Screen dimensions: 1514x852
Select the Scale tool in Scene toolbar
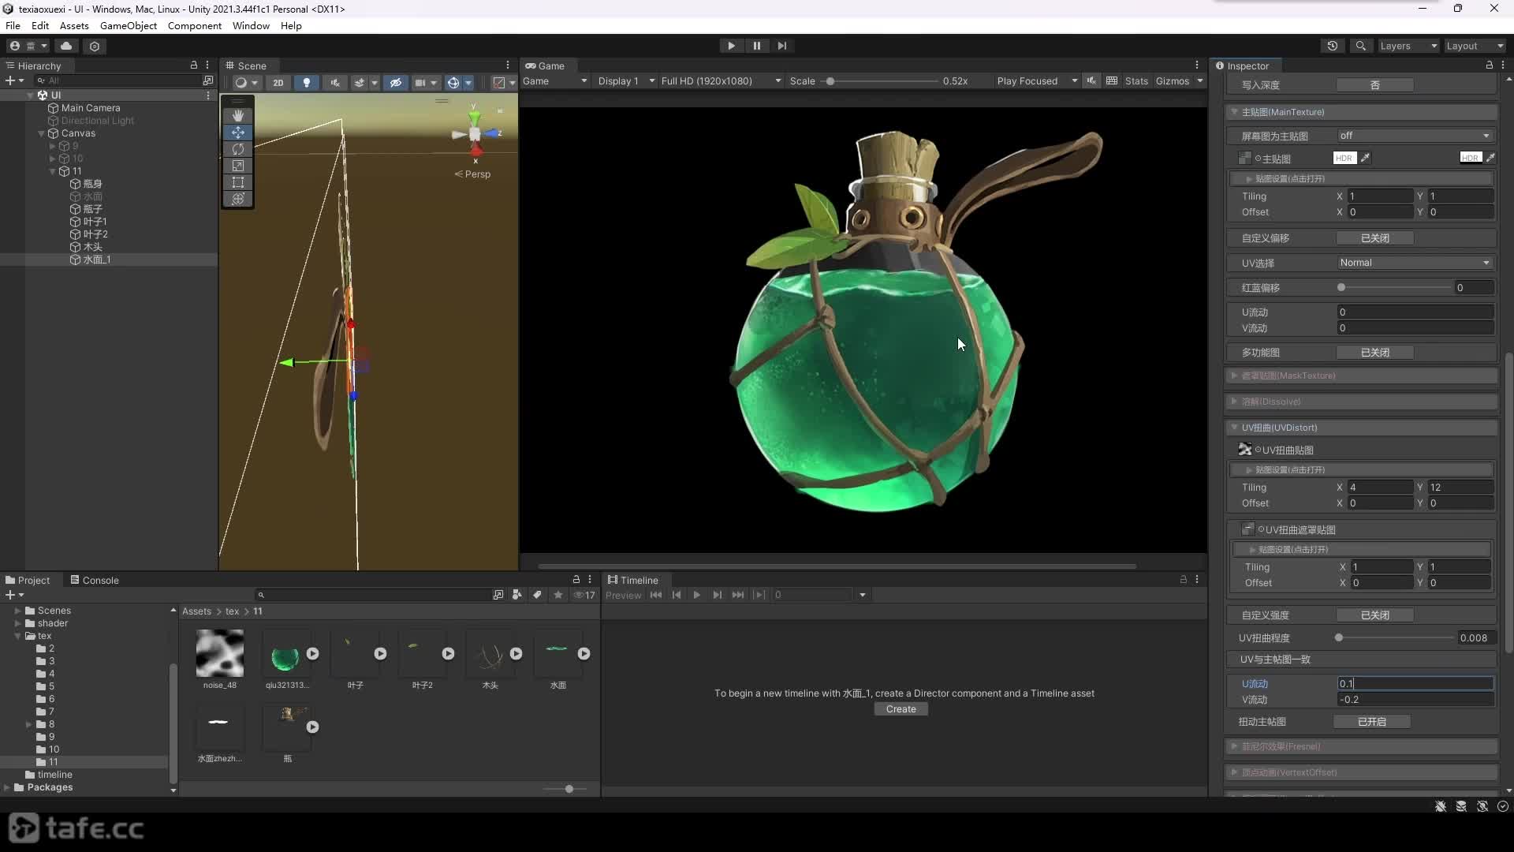pyautogui.click(x=238, y=166)
